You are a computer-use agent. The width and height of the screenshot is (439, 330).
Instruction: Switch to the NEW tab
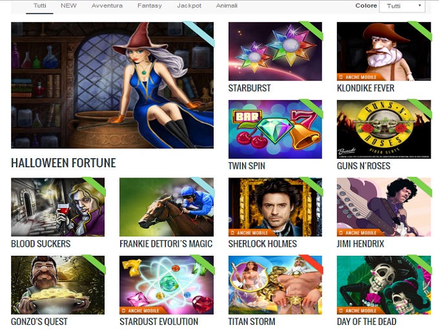coord(68,6)
